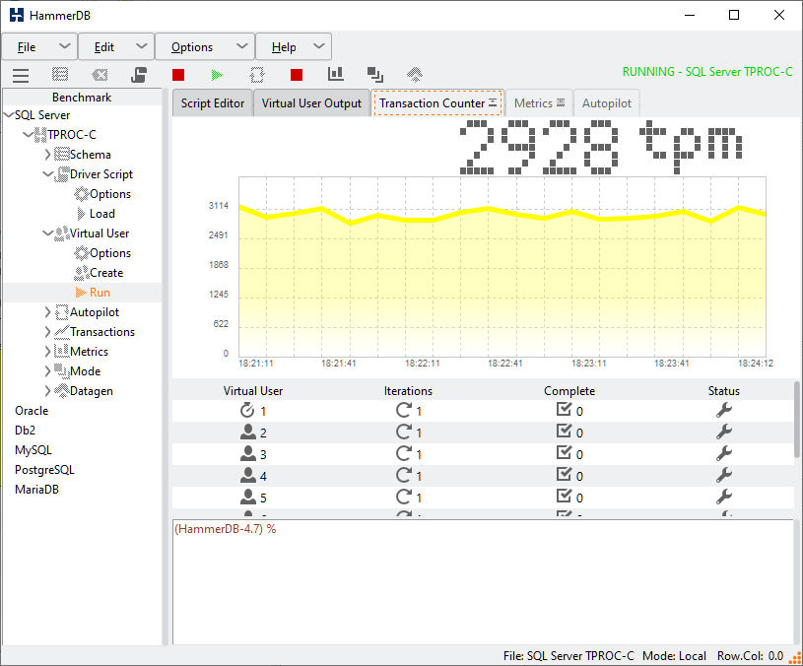Open the Options menu
Image resolution: width=803 pixels, height=666 pixels.
coord(205,47)
